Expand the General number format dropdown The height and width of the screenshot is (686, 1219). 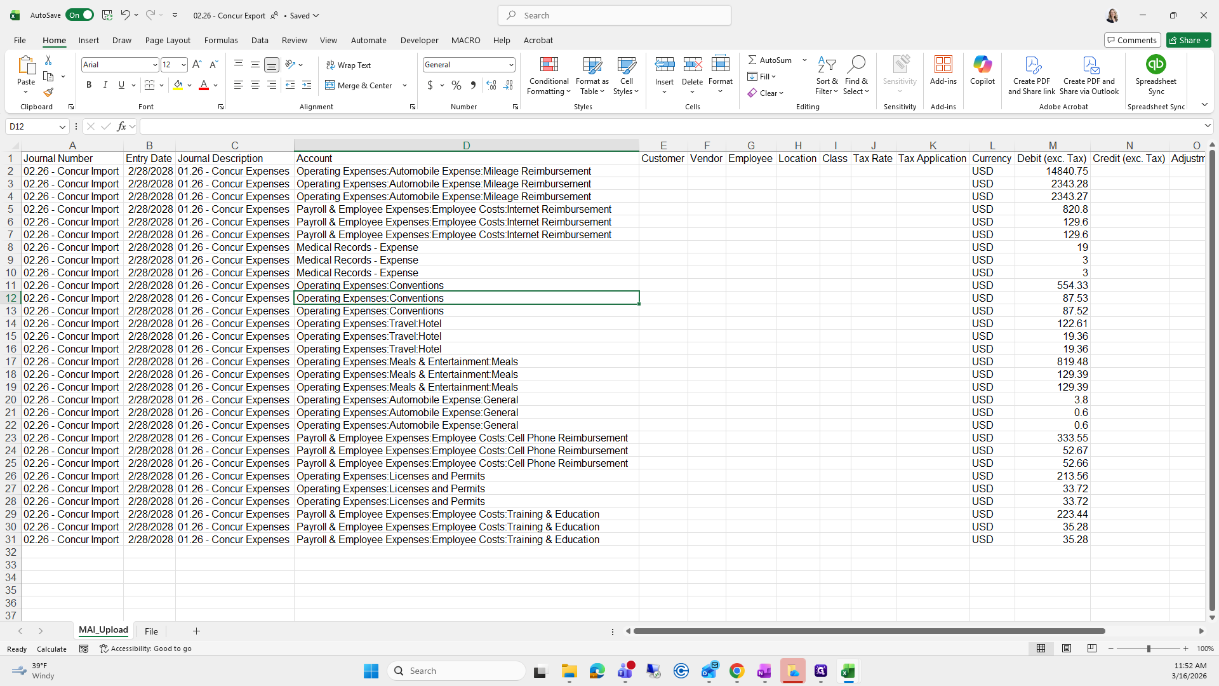click(x=510, y=65)
